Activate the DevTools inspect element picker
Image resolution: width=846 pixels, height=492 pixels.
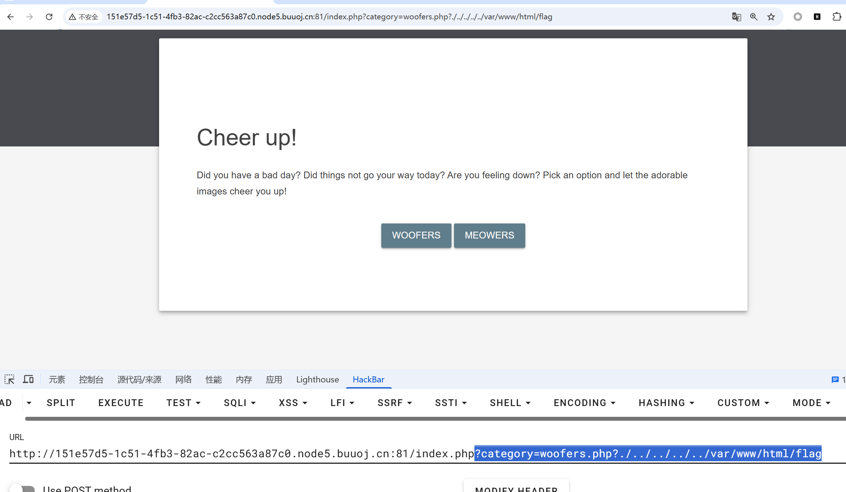[9, 380]
